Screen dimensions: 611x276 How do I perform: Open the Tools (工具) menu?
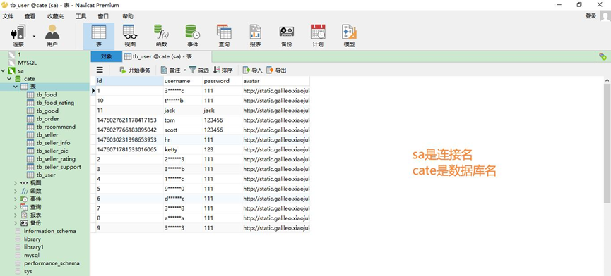[x=81, y=16]
